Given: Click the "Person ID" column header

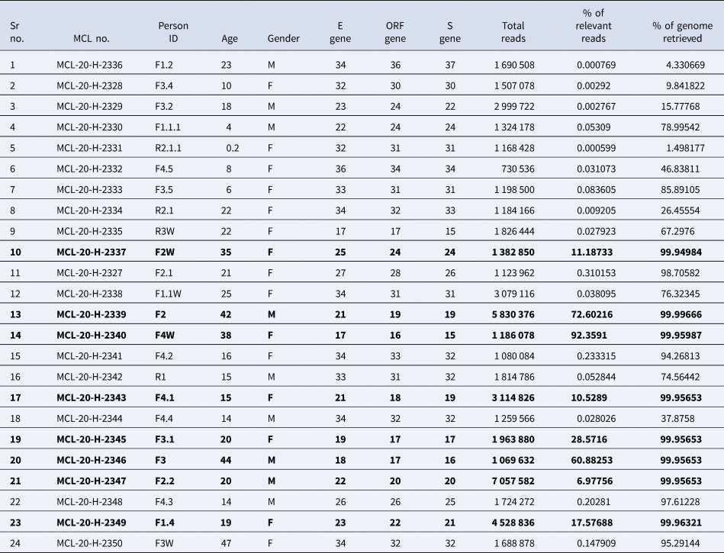Looking at the screenshot, I should (x=173, y=32).
